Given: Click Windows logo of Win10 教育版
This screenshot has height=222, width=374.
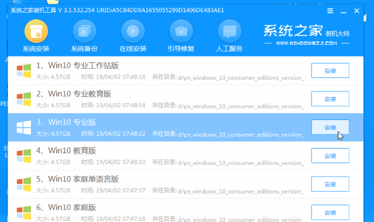Looking at the screenshot, I should tap(24, 156).
